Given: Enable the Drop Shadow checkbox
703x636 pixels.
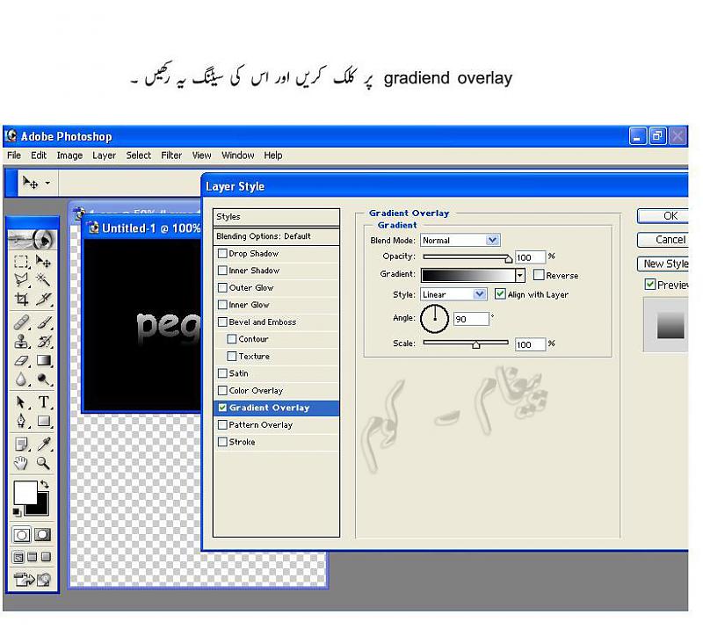Looking at the screenshot, I should pyautogui.click(x=222, y=254).
